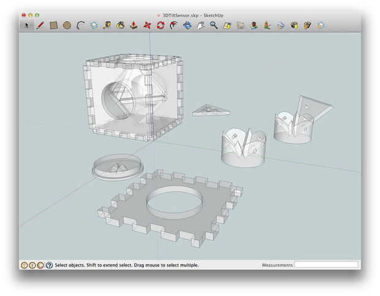Select the arrow Select tool
This screenshot has width=380, height=296.
(x=26, y=25)
